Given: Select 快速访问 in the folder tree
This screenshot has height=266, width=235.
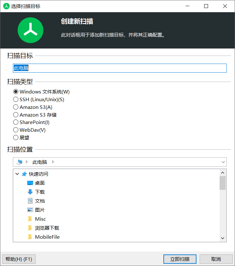Looking at the screenshot, I should (x=39, y=174).
